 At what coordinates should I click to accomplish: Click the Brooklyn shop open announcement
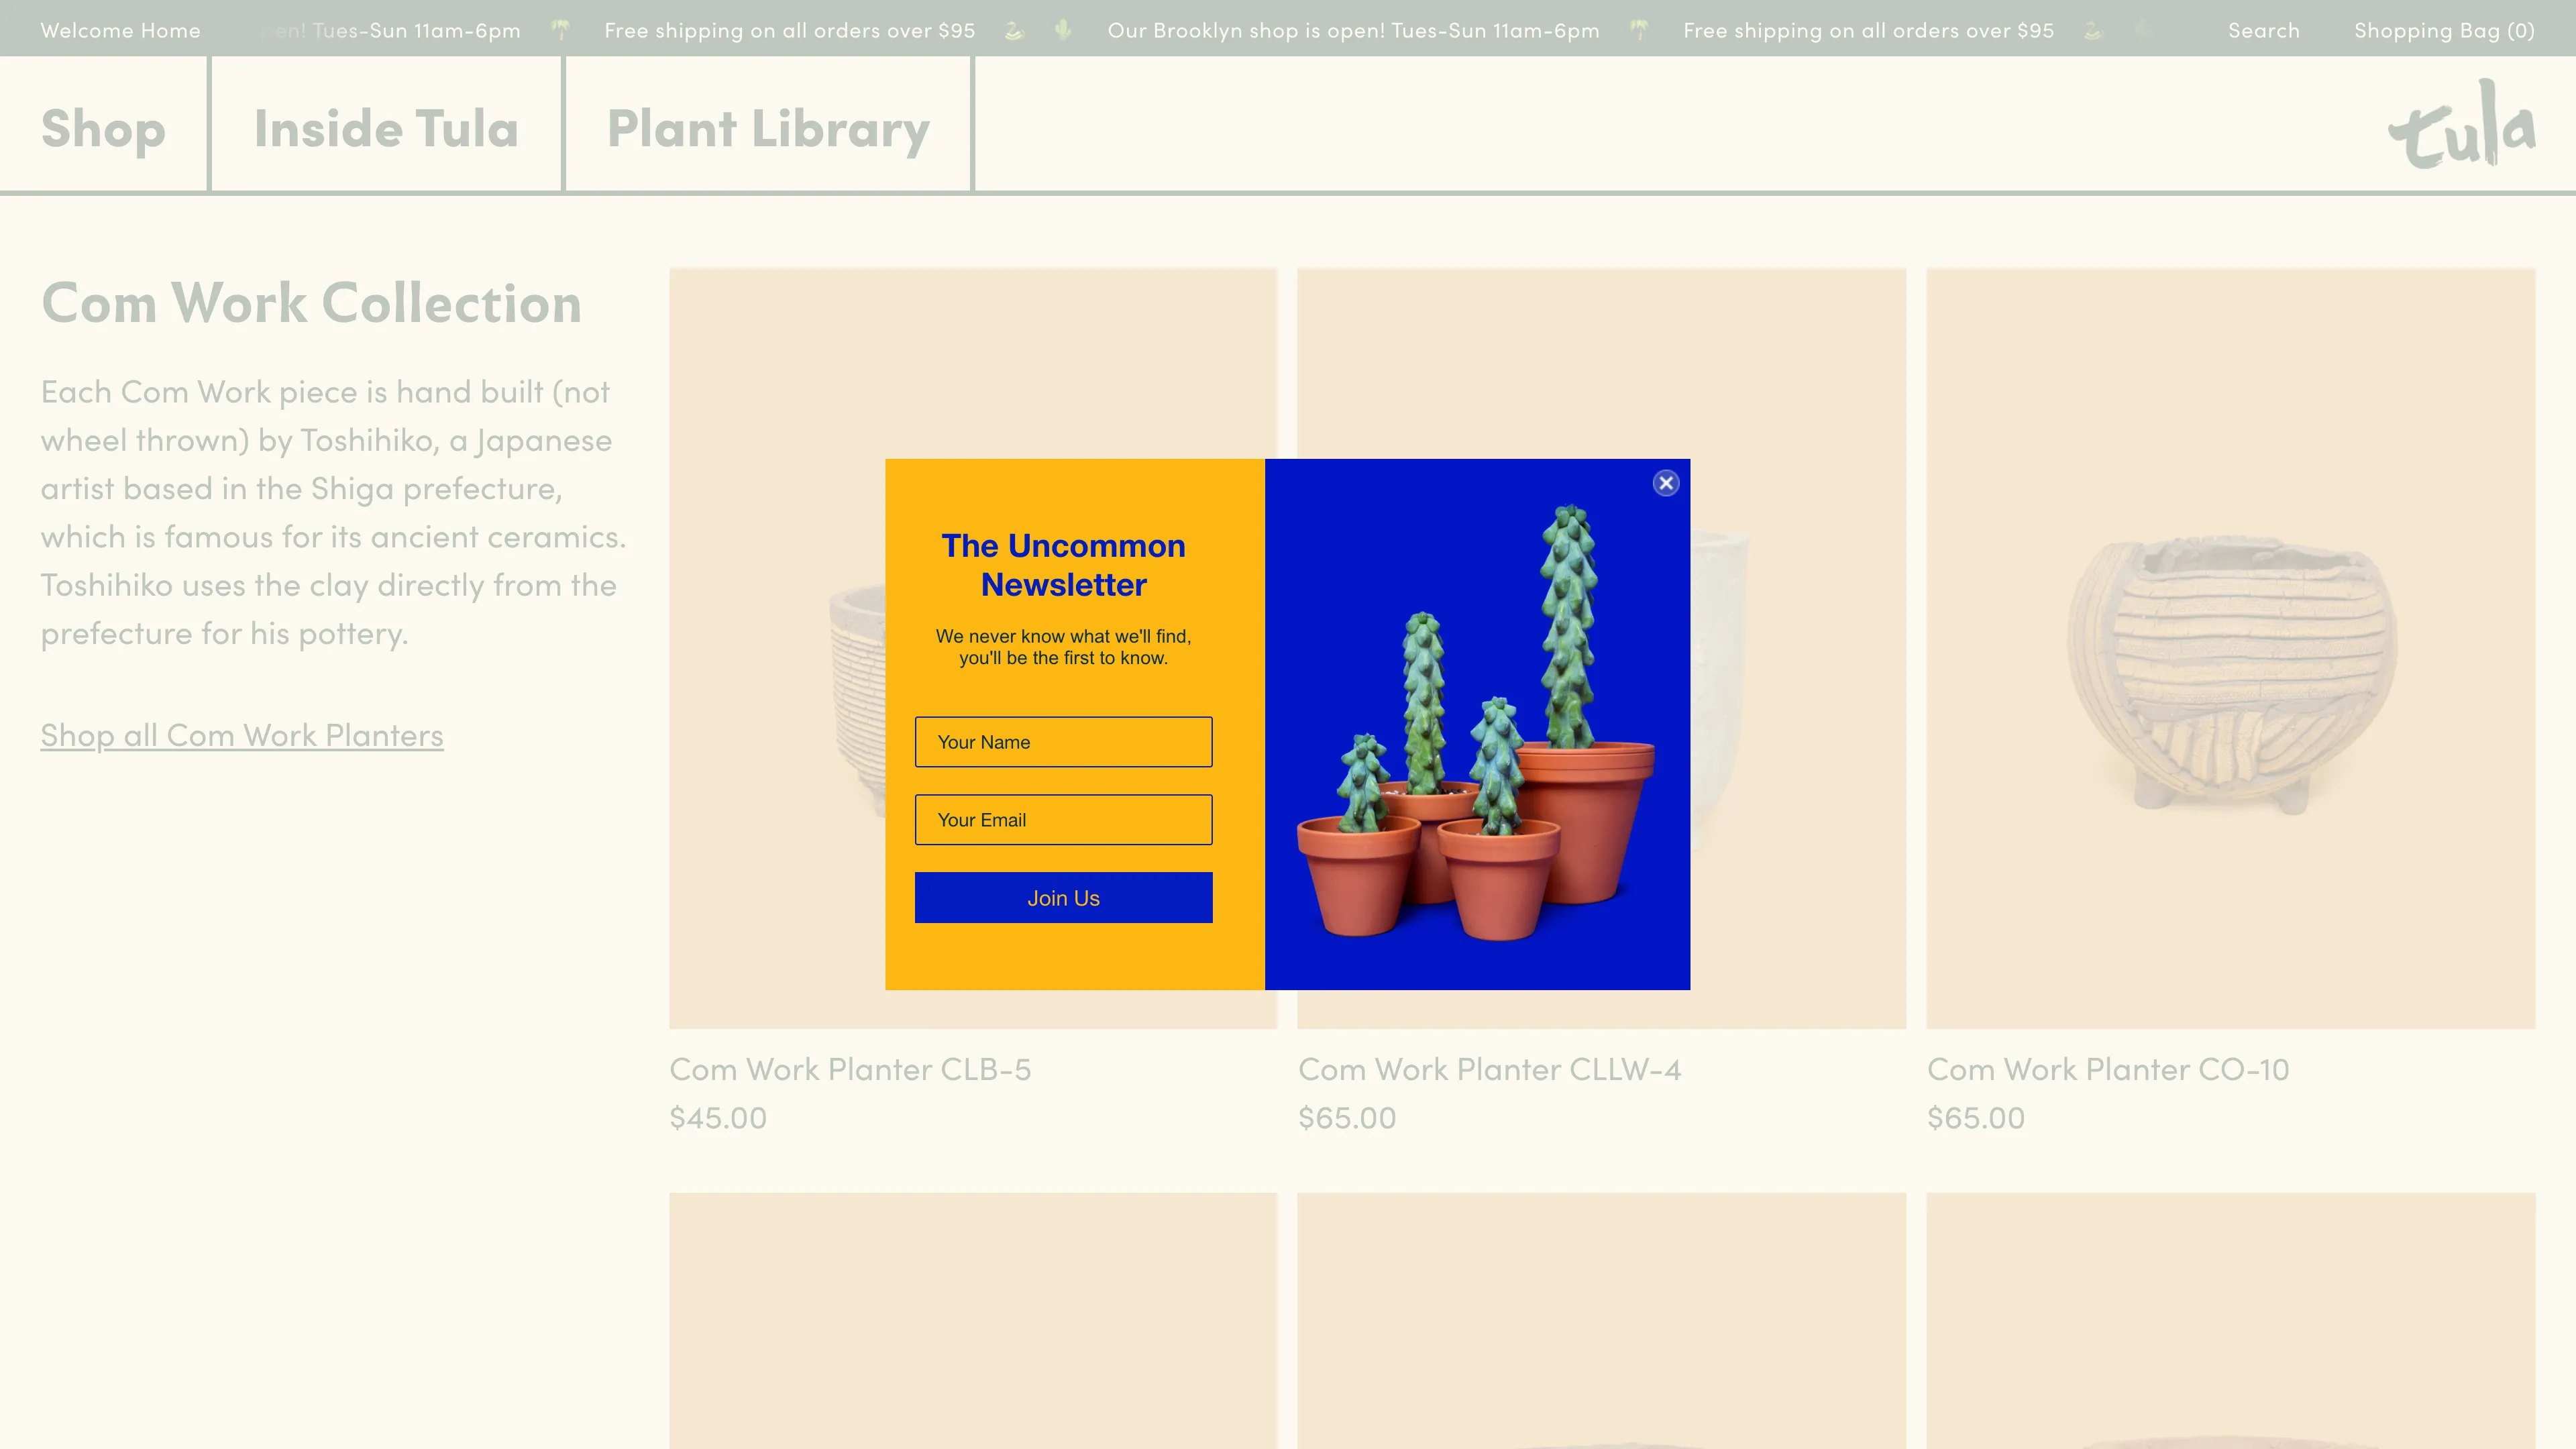pos(1353,30)
